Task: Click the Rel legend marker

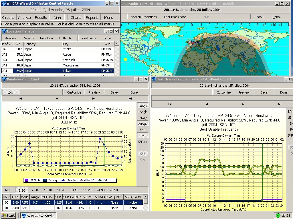Action: pyautogui.click(x=100, y=180)
